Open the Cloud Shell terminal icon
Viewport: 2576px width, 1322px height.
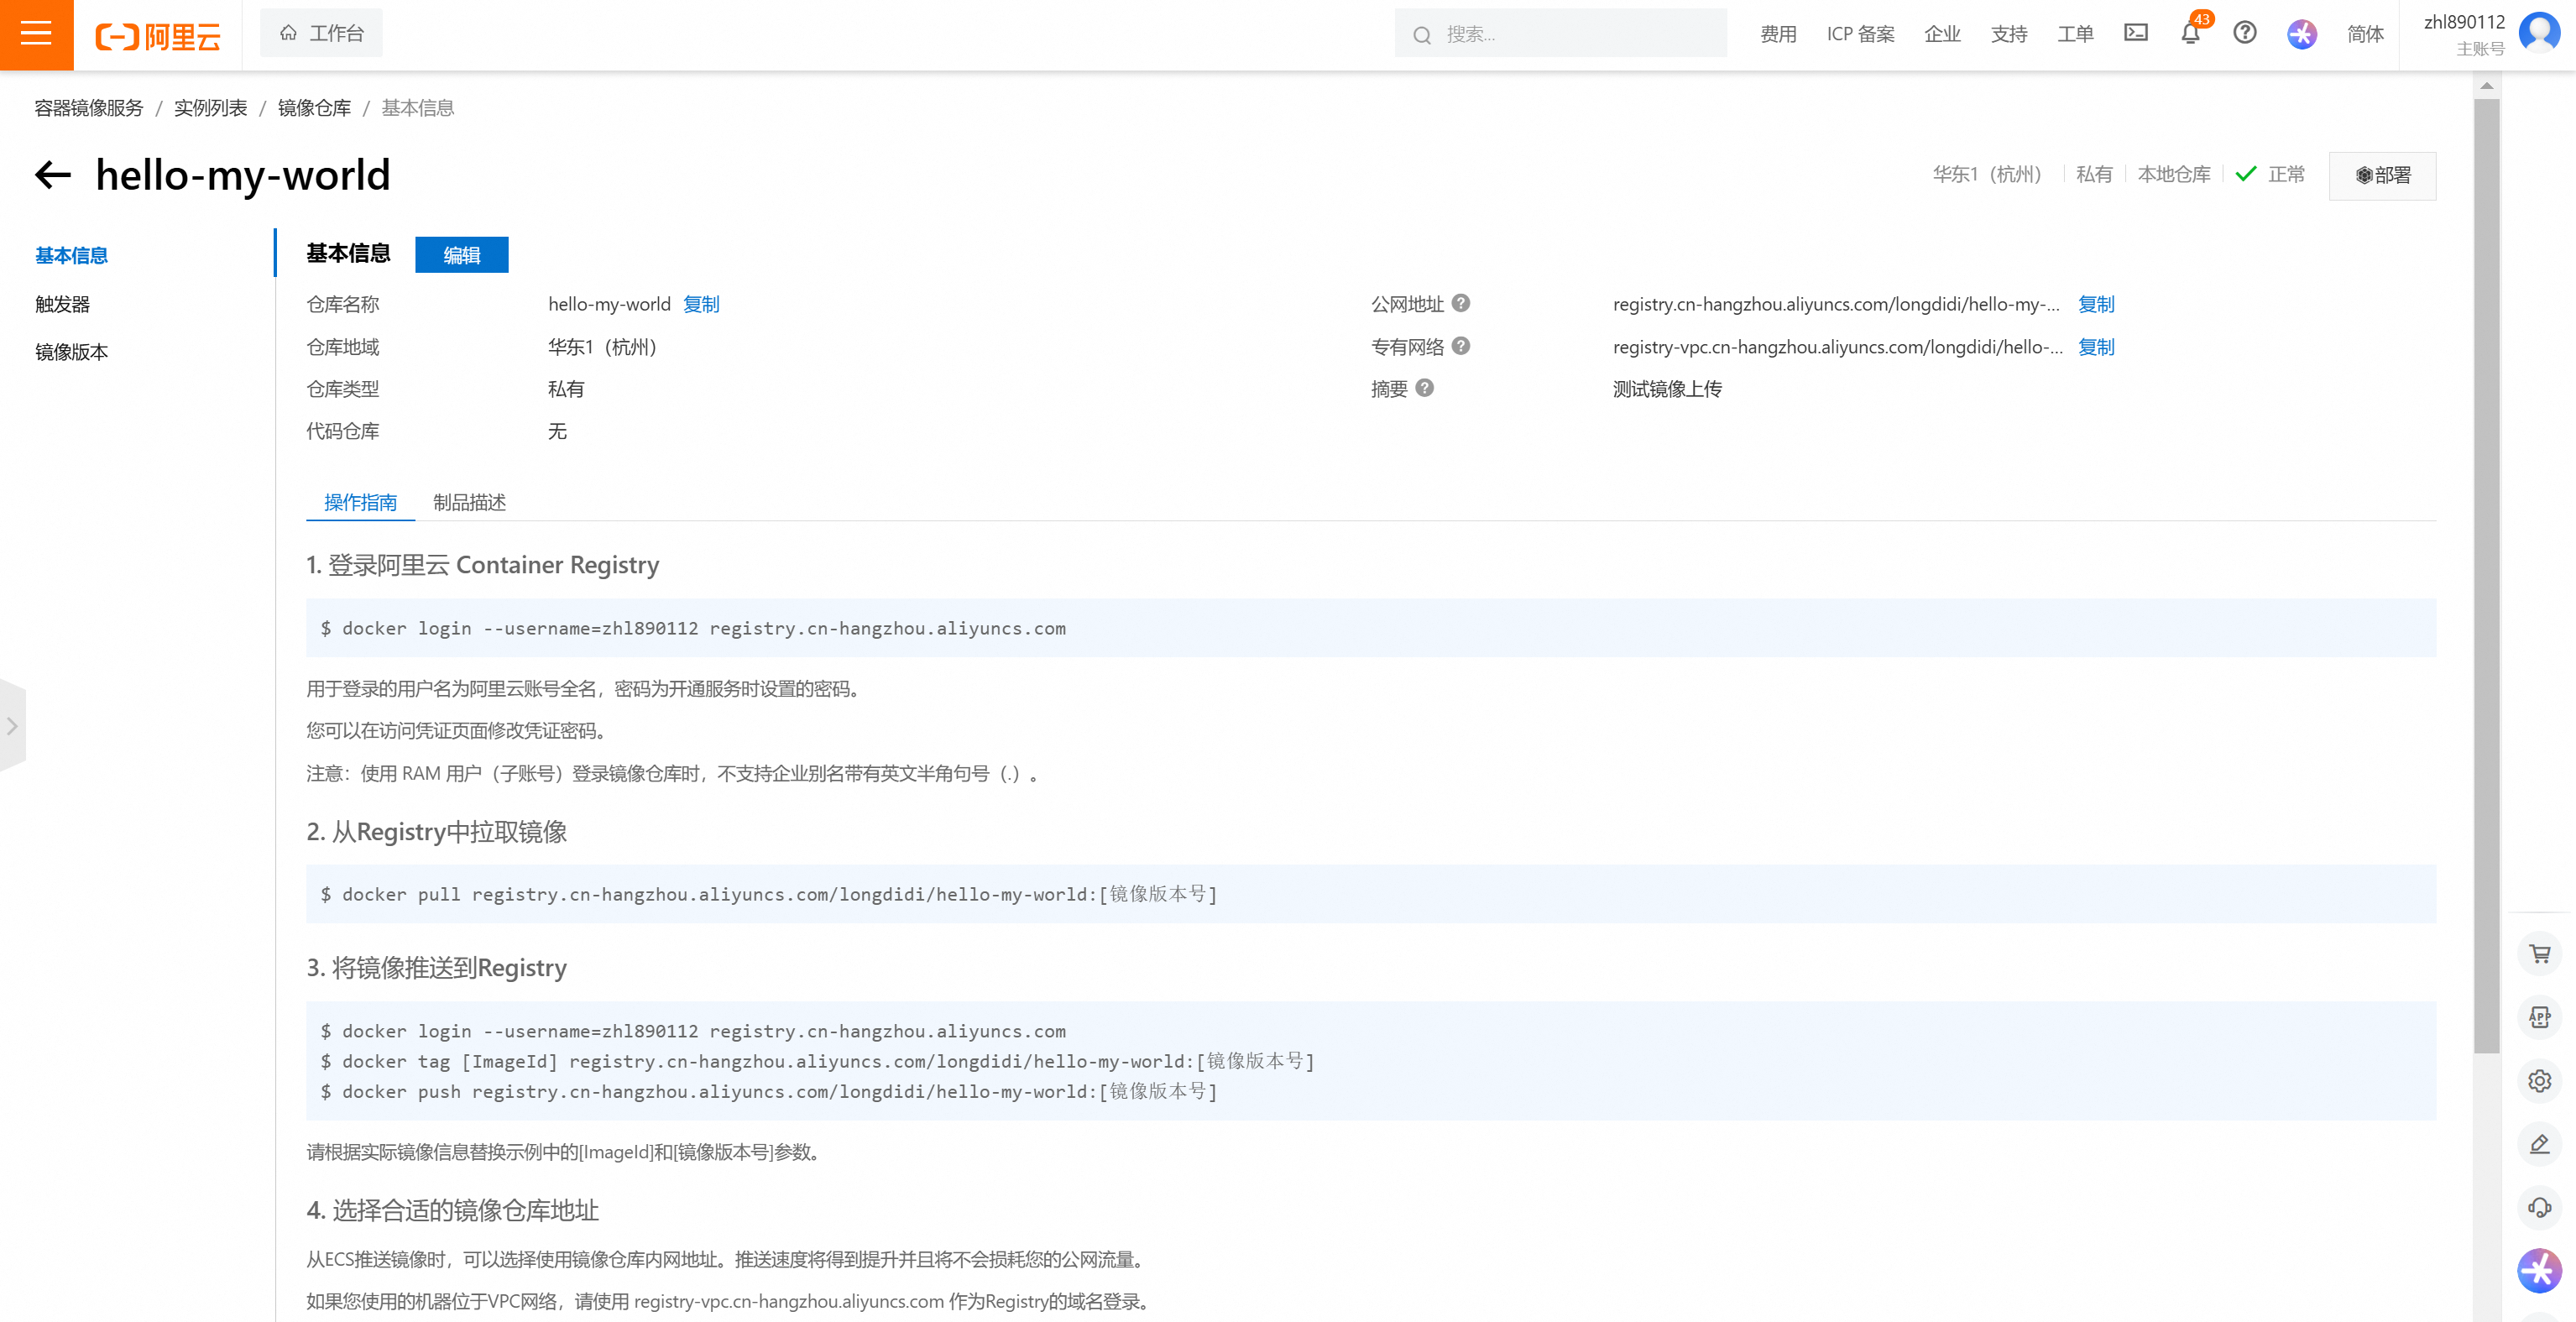[x=2135, y=33]
